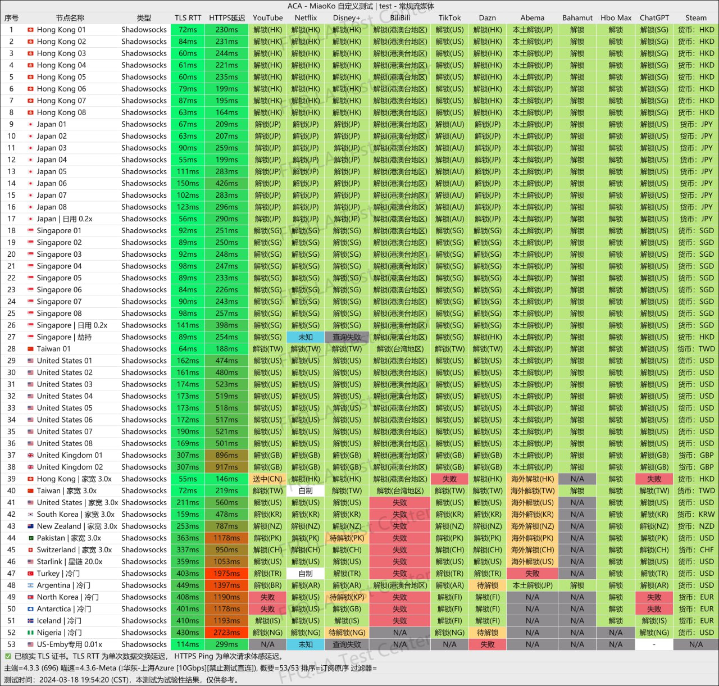Select 自制 Netflix cell in Taiwan 家宽 row

coord(306,491)
